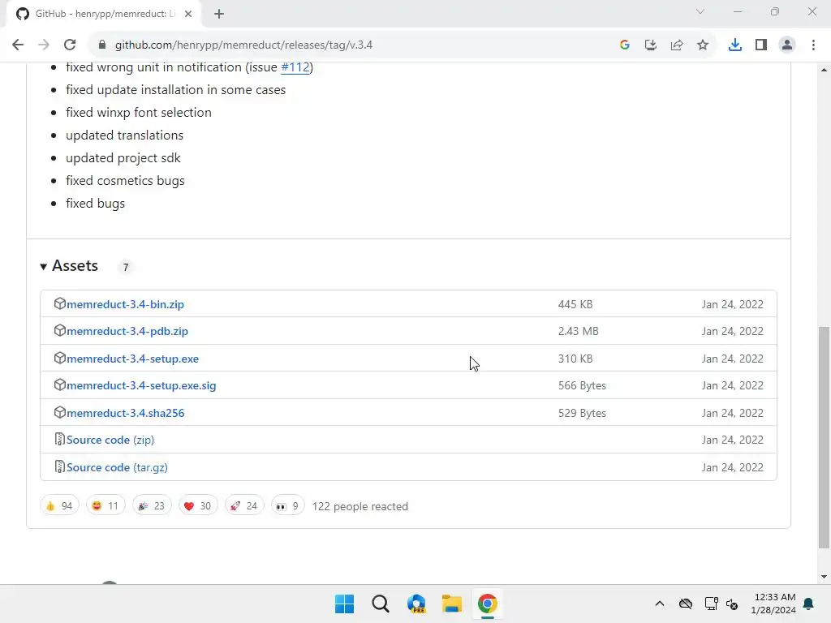Download memreduct-3.4-setup.exe.sig
Screen dimensions: 831x623
click(141, 385)
